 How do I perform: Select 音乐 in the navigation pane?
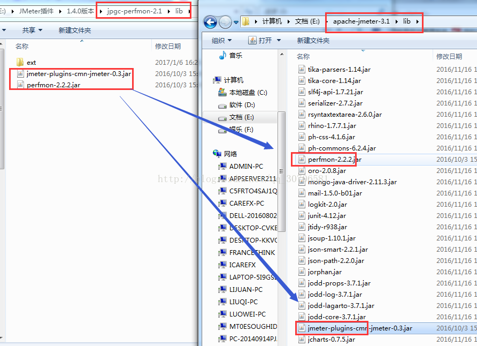point(231,55)
